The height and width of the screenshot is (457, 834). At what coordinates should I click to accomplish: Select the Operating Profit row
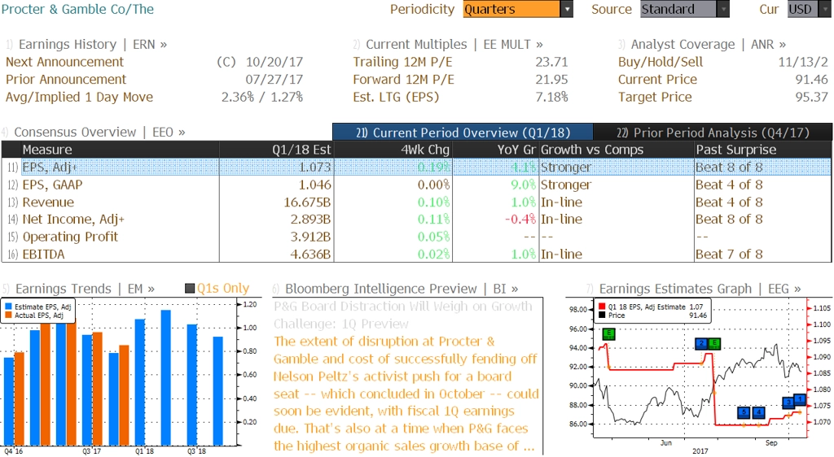click(416, 237)
